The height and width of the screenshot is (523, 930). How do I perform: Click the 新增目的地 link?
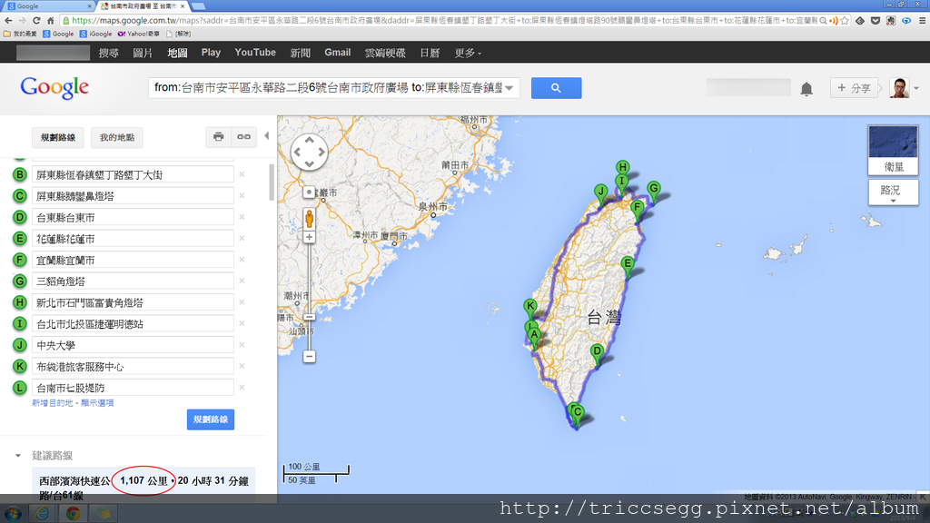[x=53, y=402]
